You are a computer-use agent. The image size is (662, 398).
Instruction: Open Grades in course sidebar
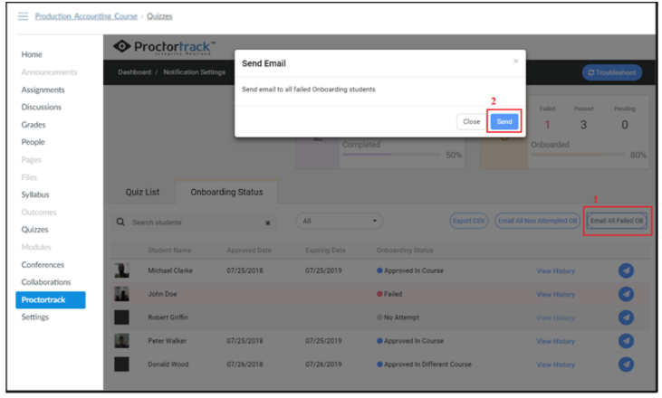tap(34, 125)
